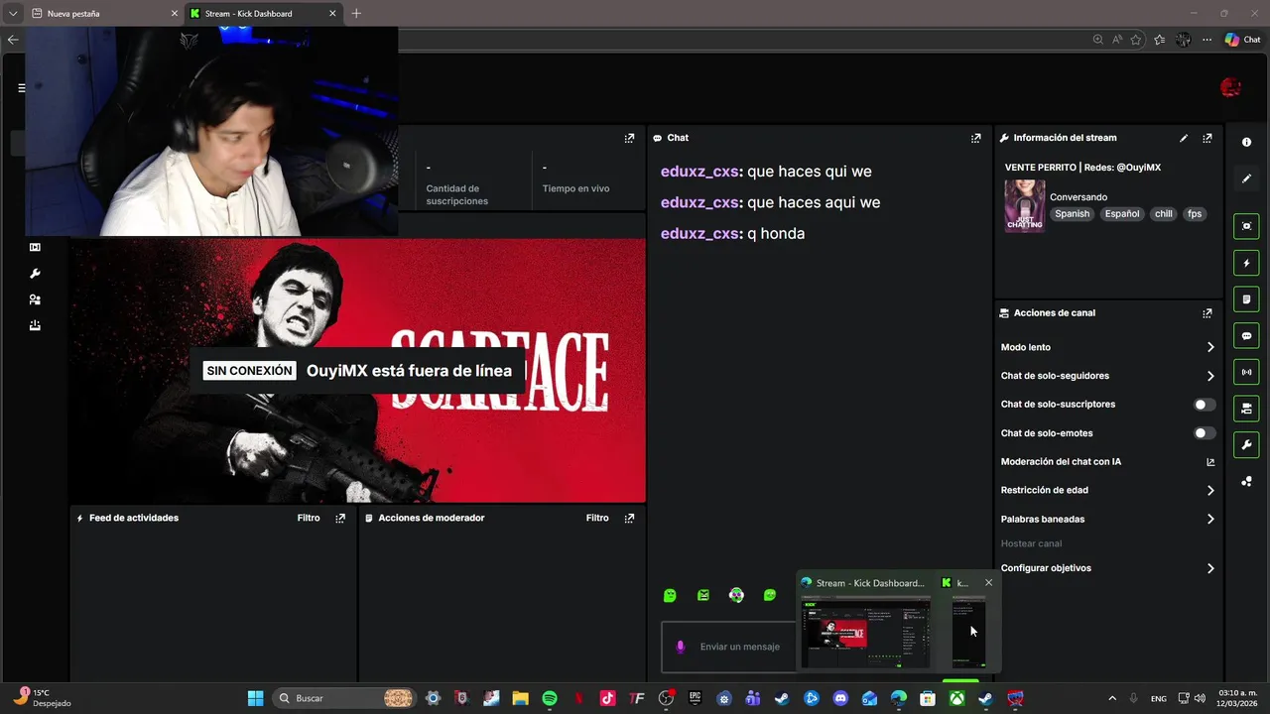
Task: Click username eduxz_cxs on 'q honda' message
Action: click(699, 234)
